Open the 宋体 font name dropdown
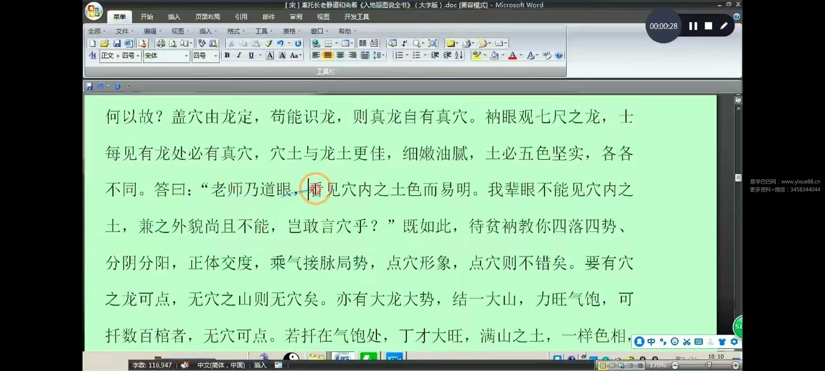Viewport: 825px width, 371px height. tap(186, 56)
